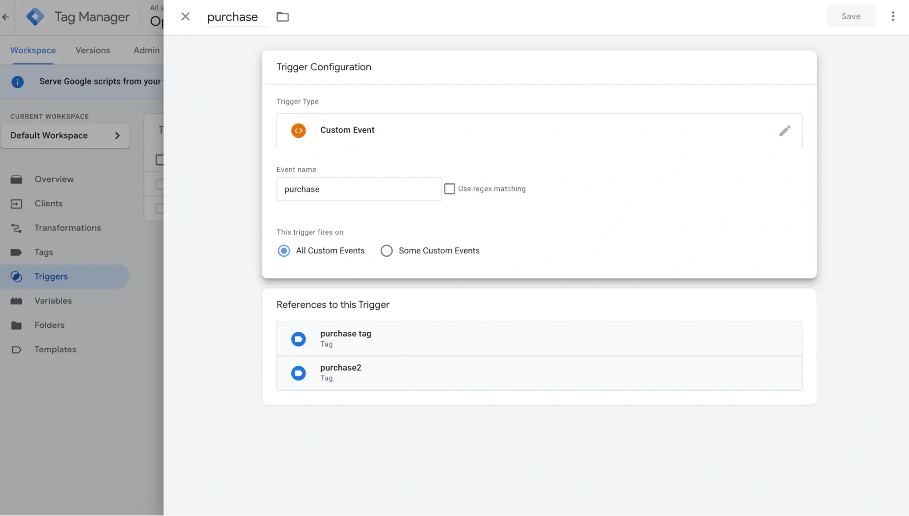Go back using the left arrow
This screenshot has width=909, height=516.
(x=6, y=17)
